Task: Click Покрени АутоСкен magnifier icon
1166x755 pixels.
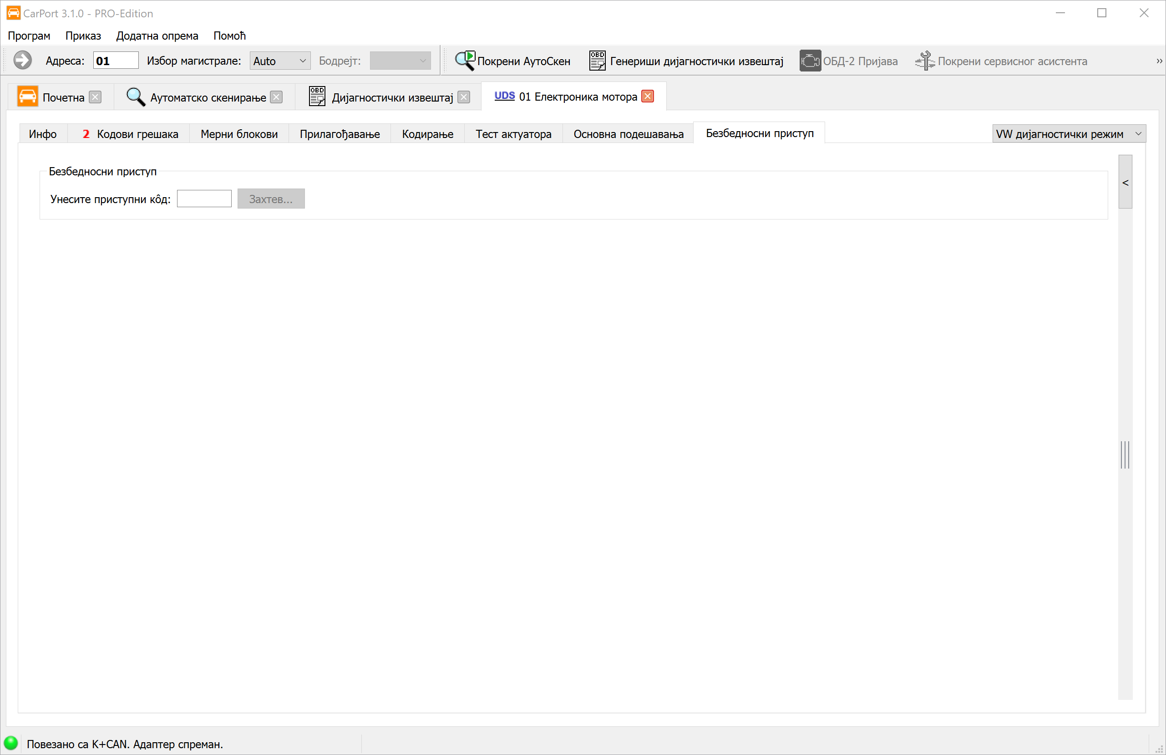Action: [464, 61]
